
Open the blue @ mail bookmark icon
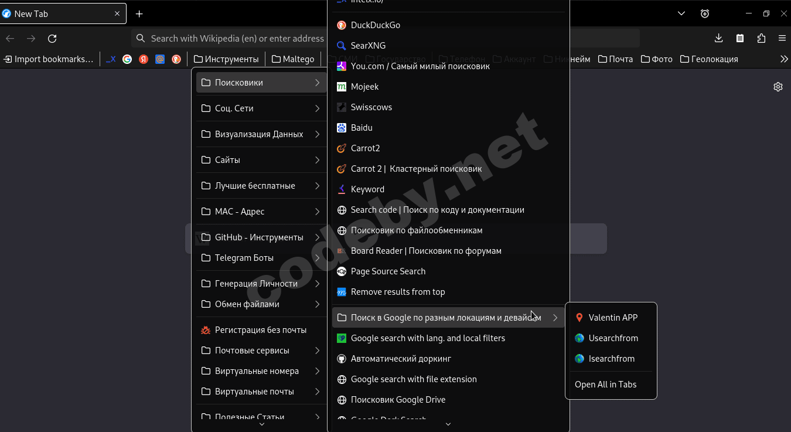click(x=160, y=59)
